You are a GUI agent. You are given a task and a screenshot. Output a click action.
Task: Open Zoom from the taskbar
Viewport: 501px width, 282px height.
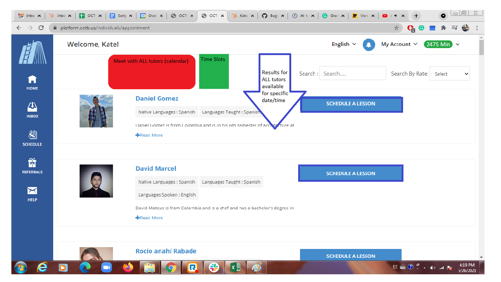[x=106, y=268]
